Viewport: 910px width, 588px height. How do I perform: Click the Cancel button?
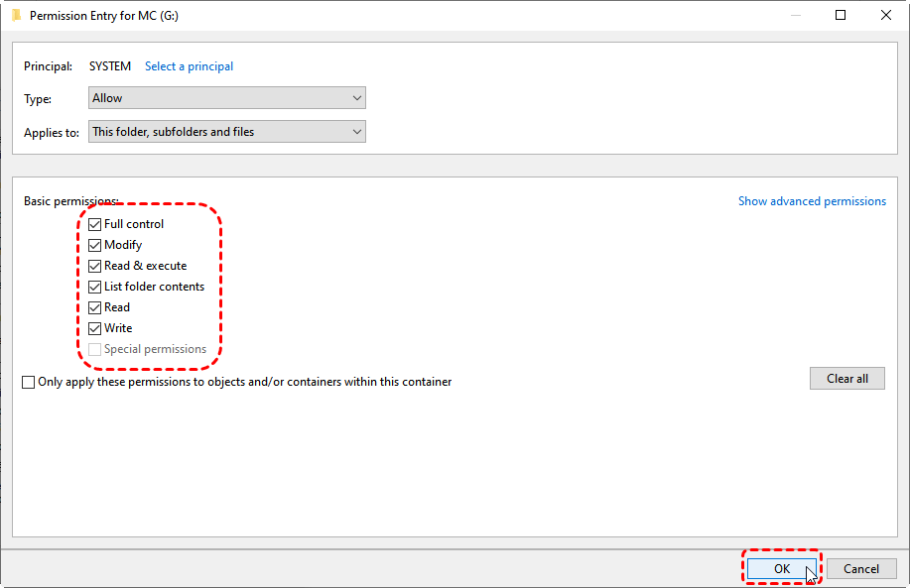point(860,568)
